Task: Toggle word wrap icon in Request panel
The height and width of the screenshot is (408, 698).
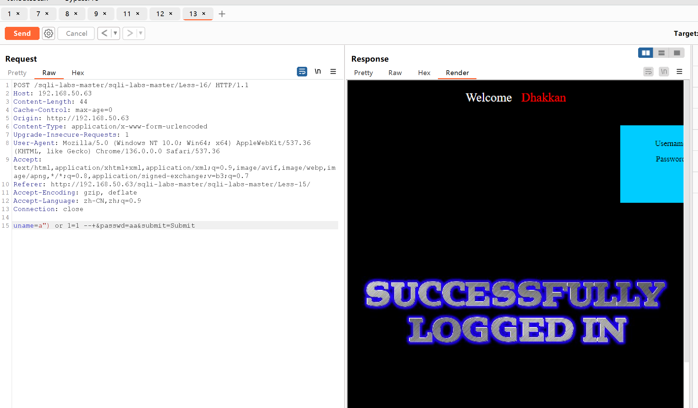Action: [x=302, y=72]
